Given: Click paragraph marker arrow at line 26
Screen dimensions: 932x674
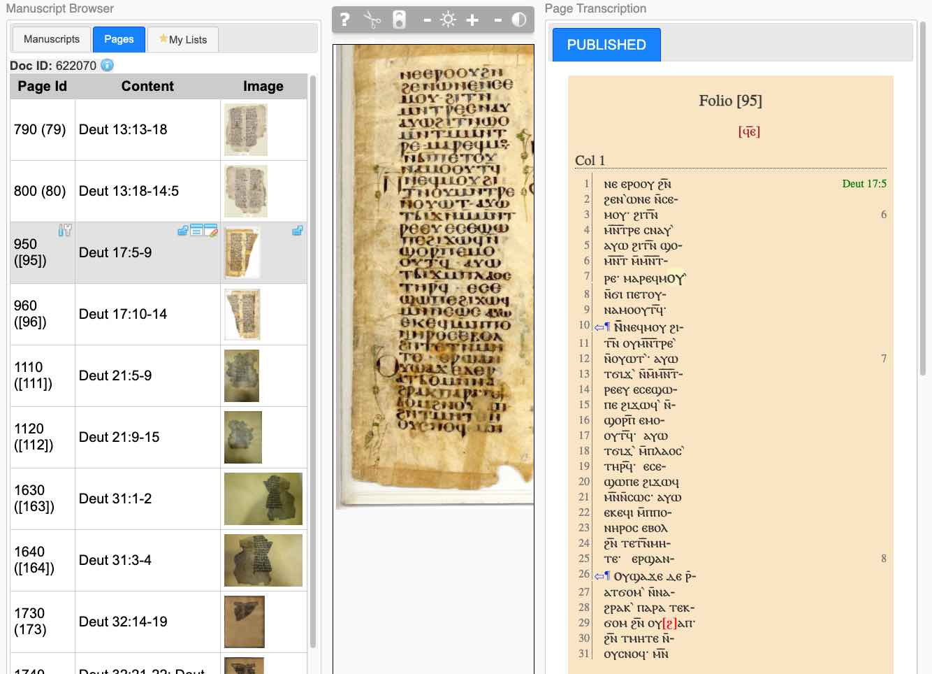Looking at the screenshot, I should (x=599, y=576).
